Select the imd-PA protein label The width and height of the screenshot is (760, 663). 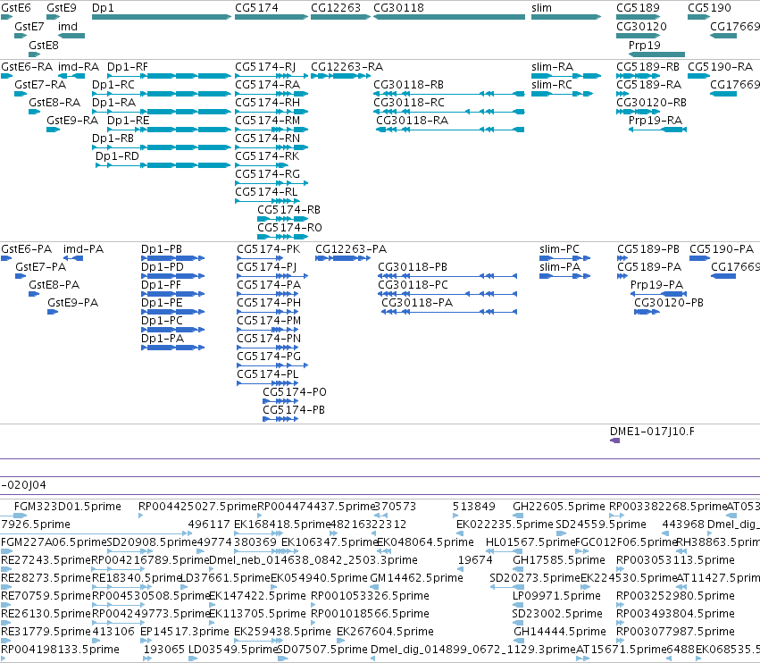click(x=83, y=248)
